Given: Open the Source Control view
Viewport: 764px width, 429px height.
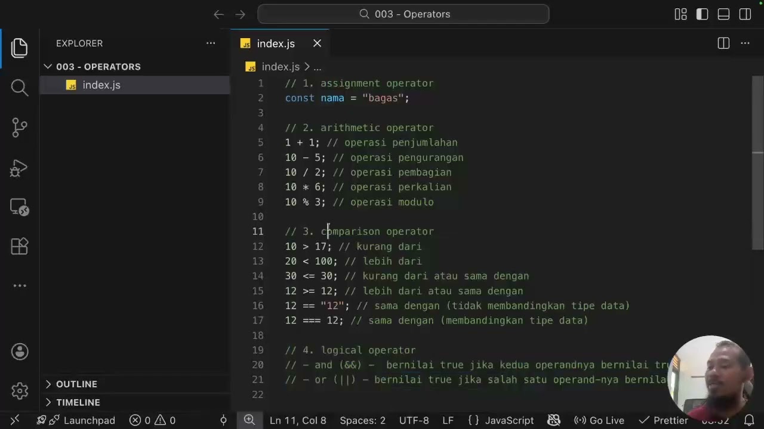Looking at the screenshot, I should [19, 127].
